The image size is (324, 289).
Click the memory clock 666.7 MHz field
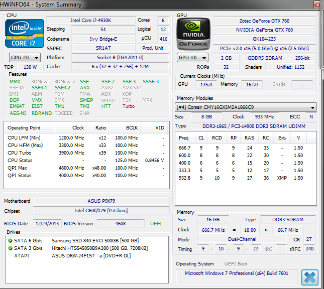(213, 230)
